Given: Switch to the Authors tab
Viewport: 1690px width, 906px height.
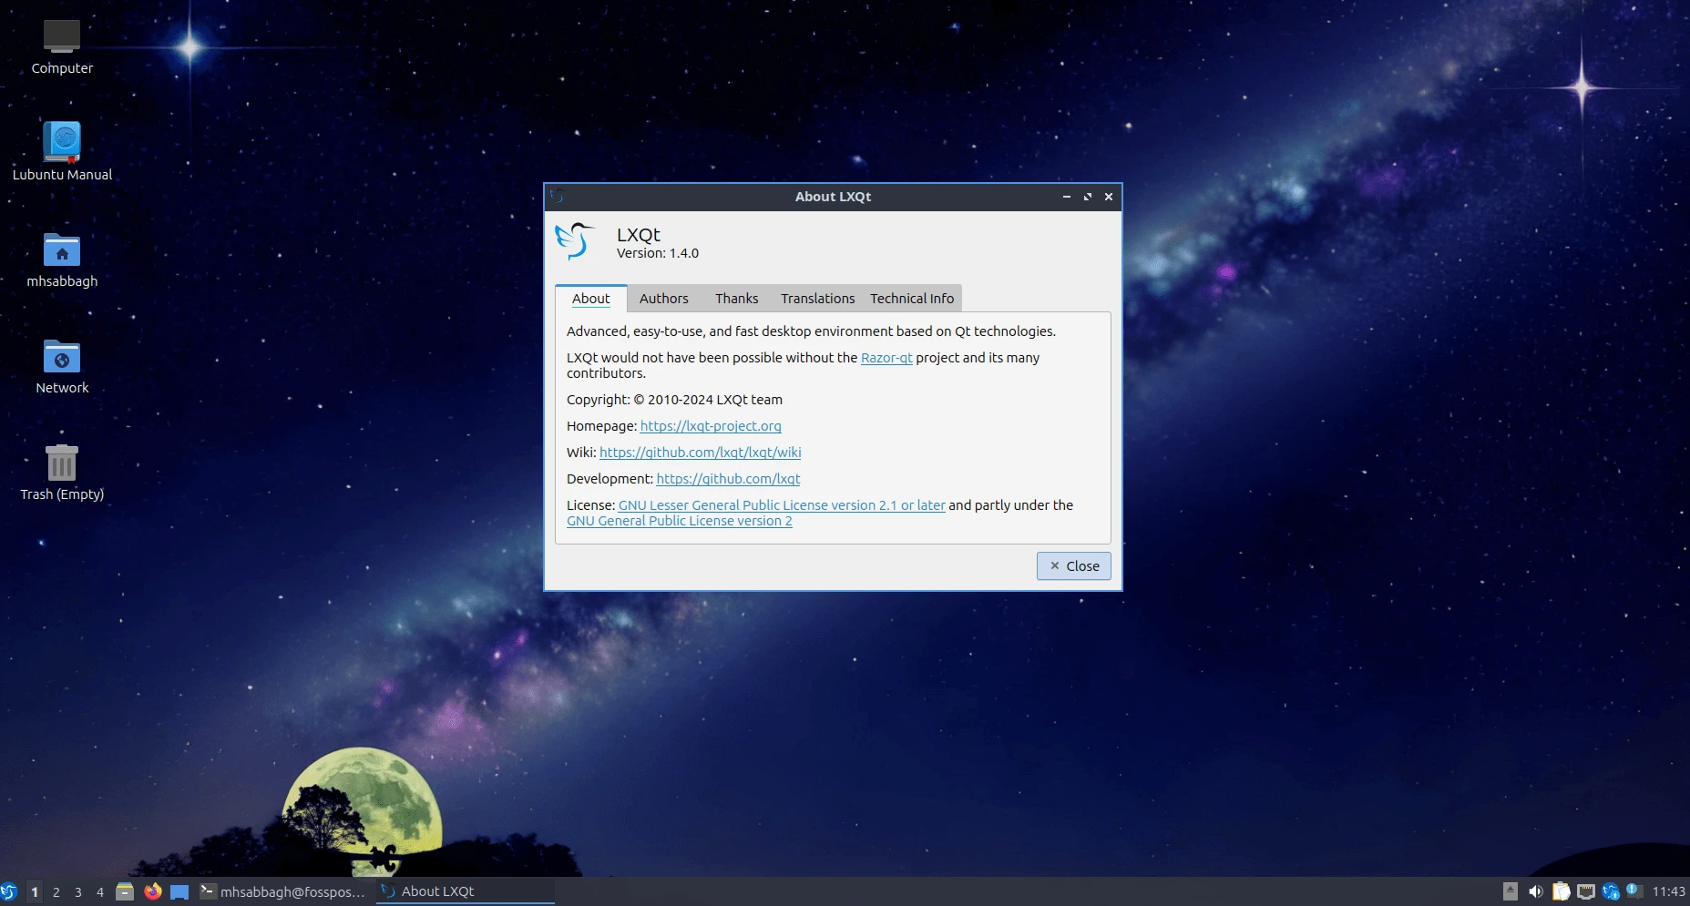Looking at the screenshot, I should click(664, 299).
